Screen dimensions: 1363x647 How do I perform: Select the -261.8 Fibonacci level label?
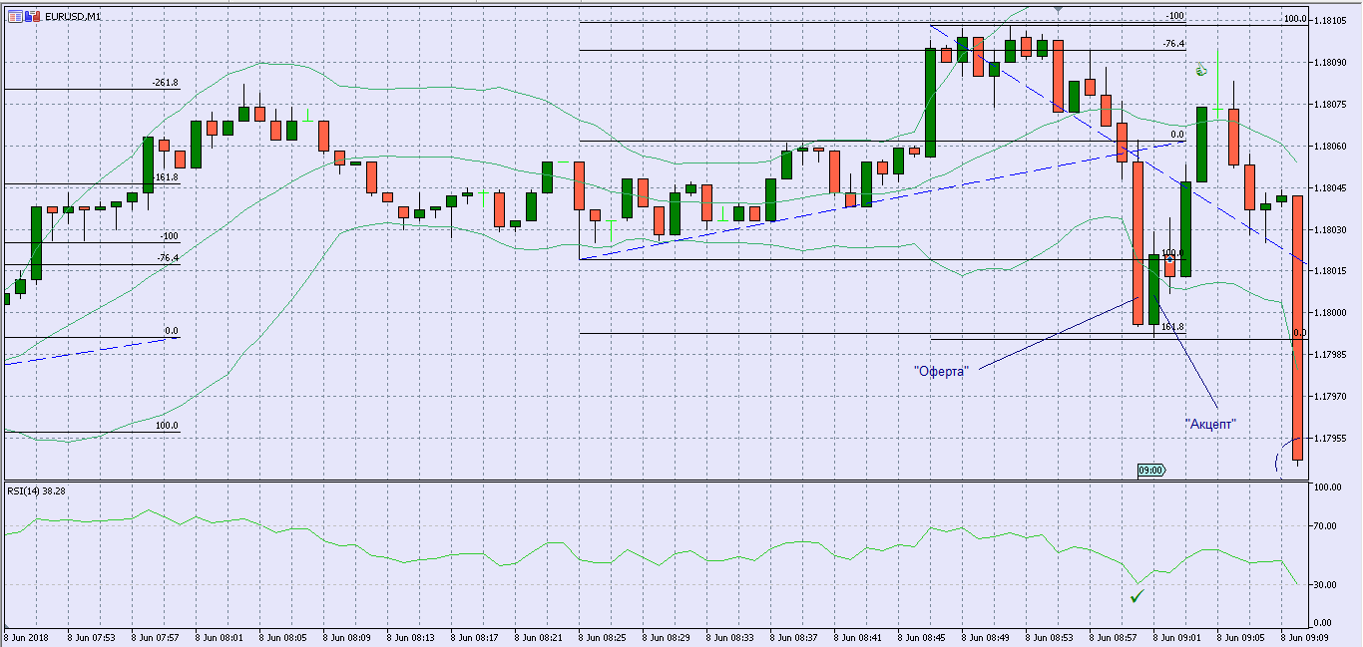coord(165,83)
